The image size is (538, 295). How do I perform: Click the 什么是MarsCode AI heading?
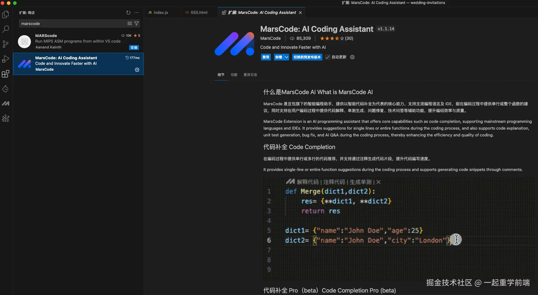tap(318, 92)
